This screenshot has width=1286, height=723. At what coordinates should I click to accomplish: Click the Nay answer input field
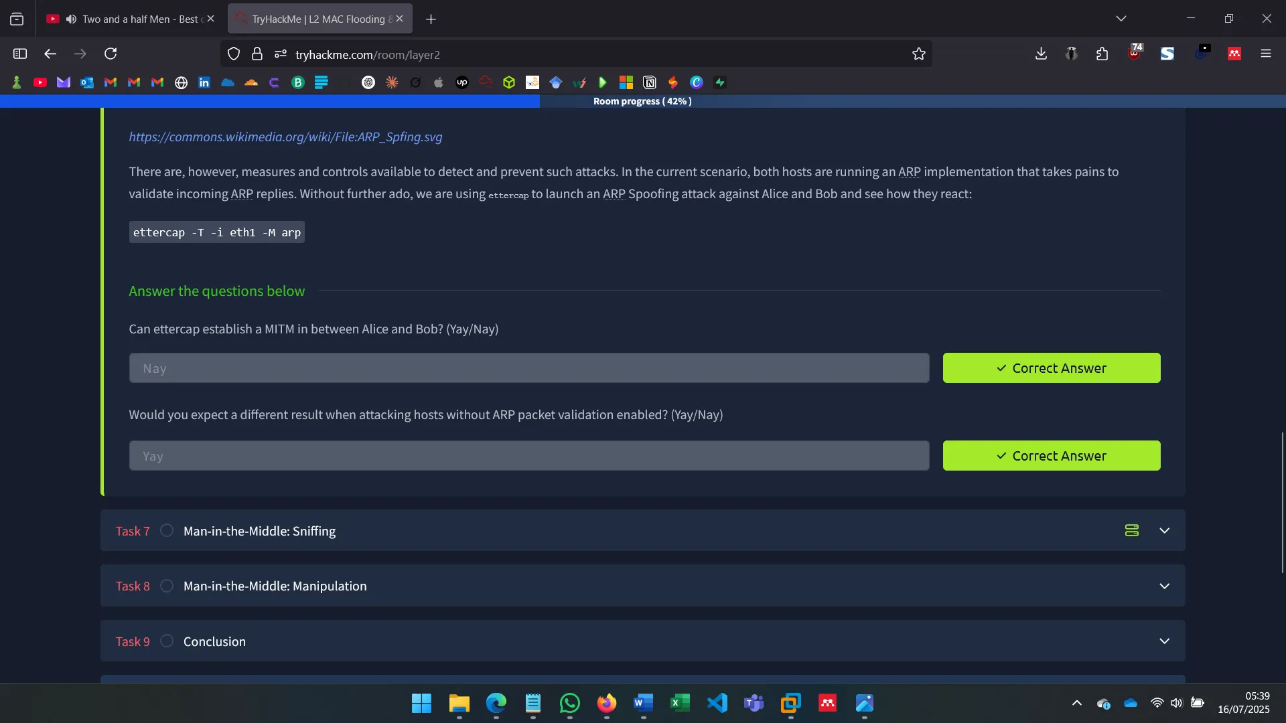pos(528,368)
